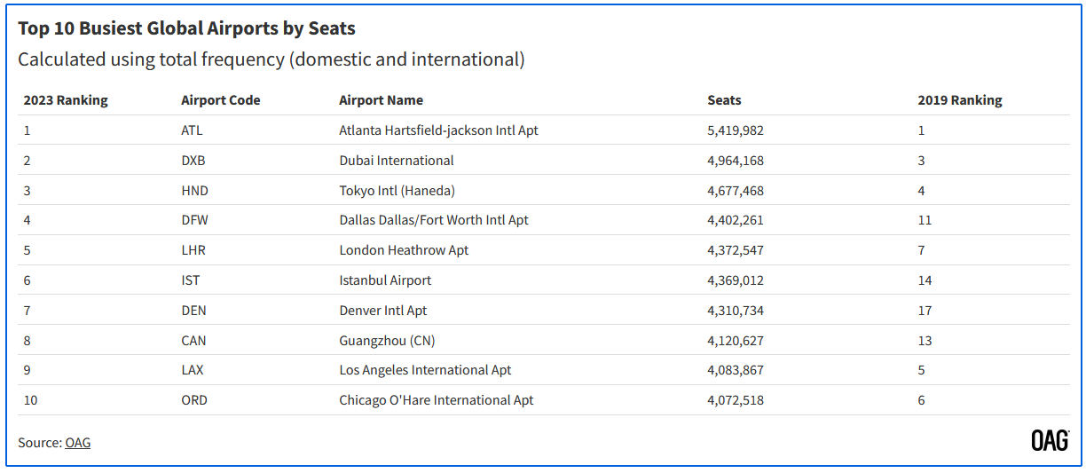The height and width of the screenshot is (473, 1086).
Task: Open the OAG source link
Action: point(77,442)
